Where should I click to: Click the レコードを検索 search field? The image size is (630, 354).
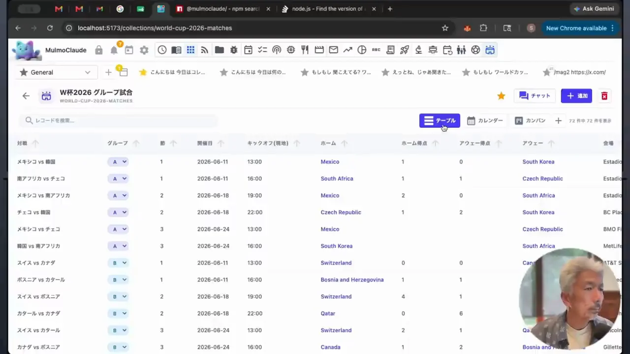(118, 120)
